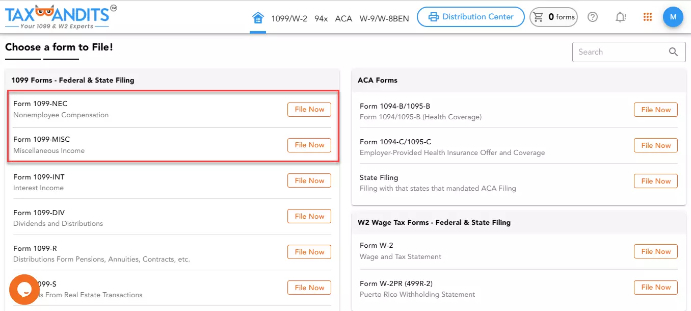Viewport: 691px width, 311px height.
Task: Click the Form 1099-INT title text
Action: [x=39, y=177]
